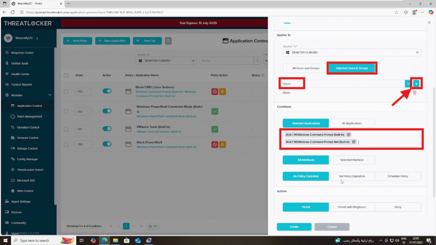436x245 pixels.
Task: Click the Users input field
Action: [344, 84]
